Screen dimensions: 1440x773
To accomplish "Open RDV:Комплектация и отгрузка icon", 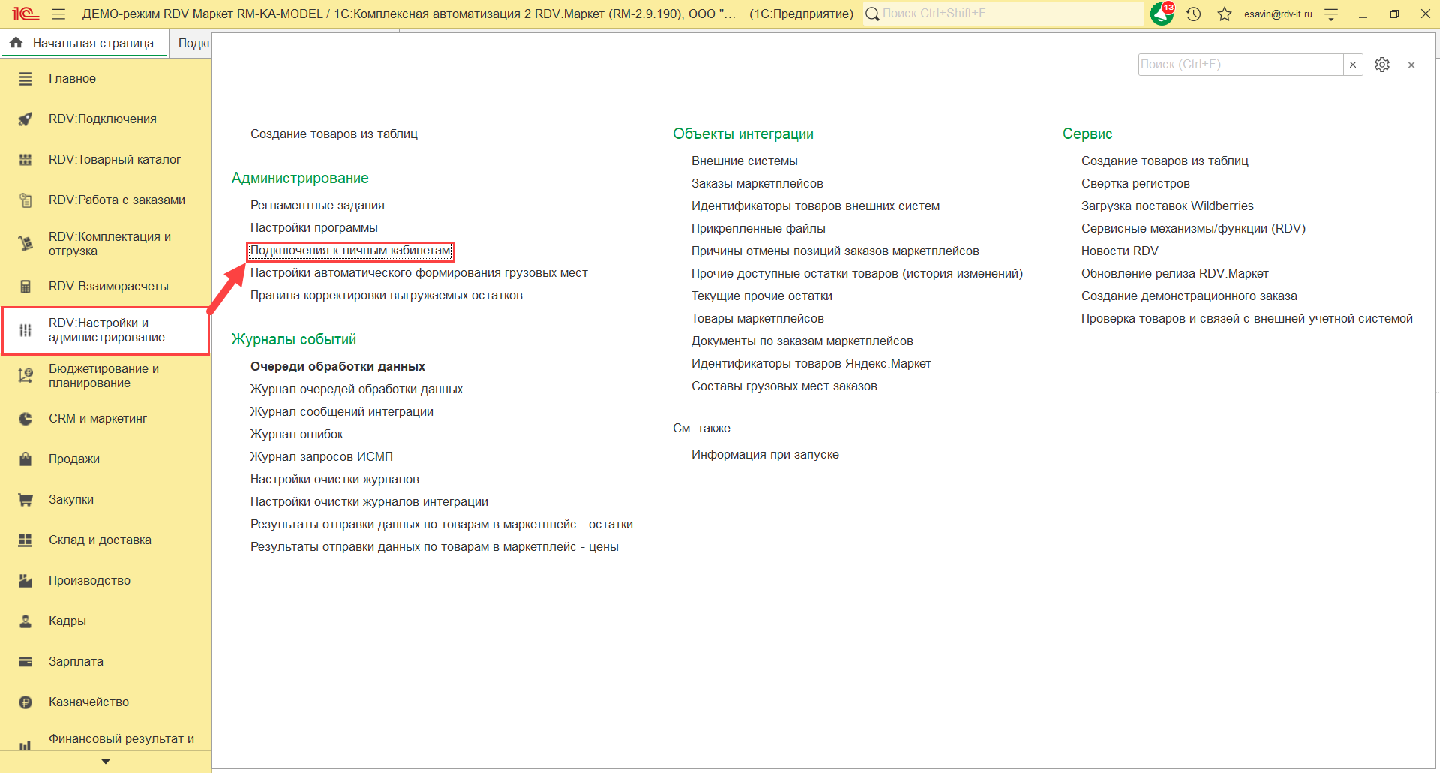I will (x=25, y=244).
